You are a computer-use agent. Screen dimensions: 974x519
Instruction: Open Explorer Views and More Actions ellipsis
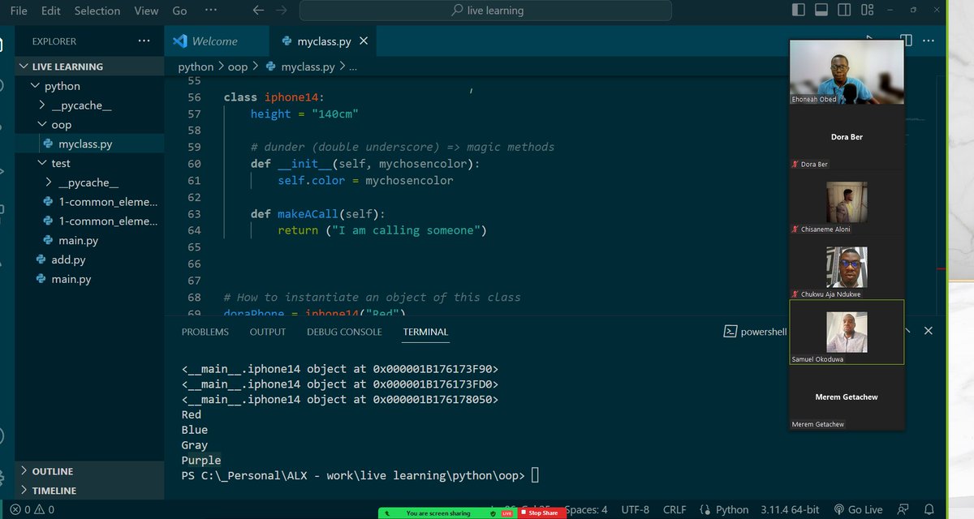click(144, 41)
